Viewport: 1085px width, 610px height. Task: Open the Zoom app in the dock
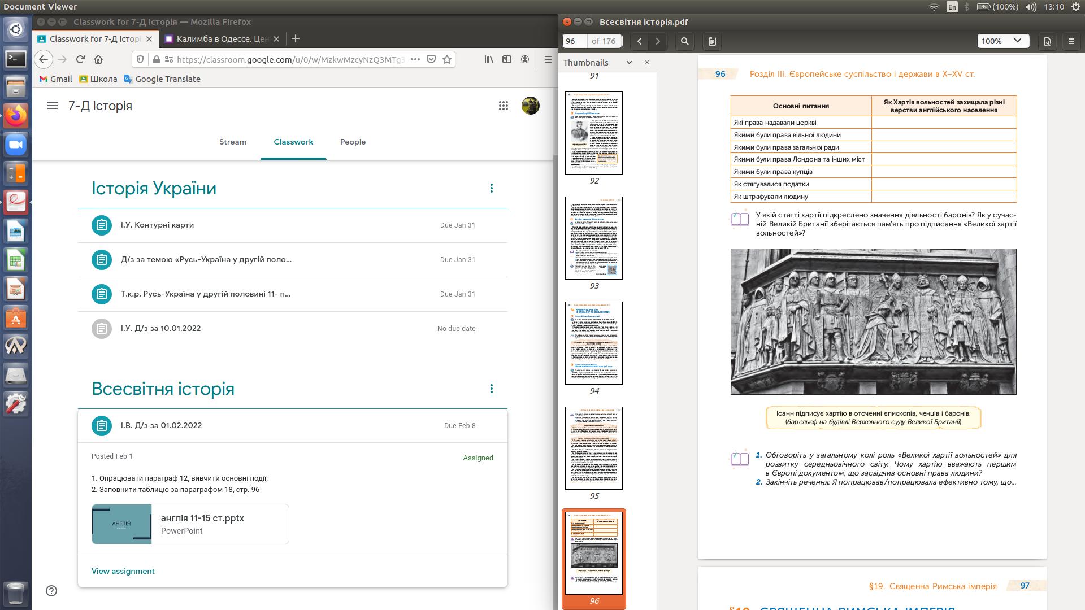16,145
